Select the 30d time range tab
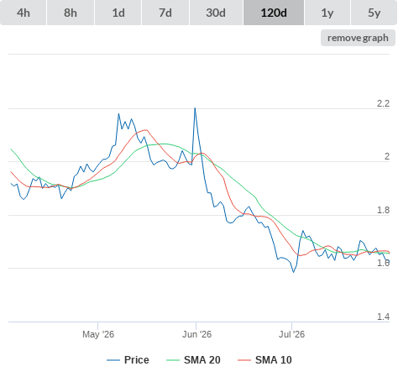The image size is (398, 382). click(216, 13)
